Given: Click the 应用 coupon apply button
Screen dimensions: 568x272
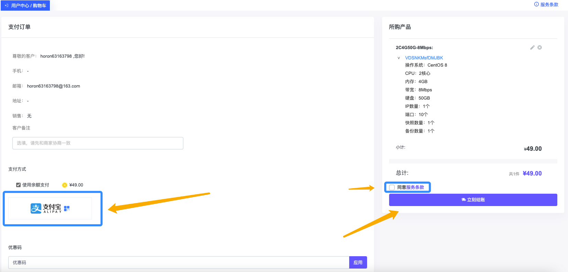Looking at the screenshot, I should (x=358, y=262).
